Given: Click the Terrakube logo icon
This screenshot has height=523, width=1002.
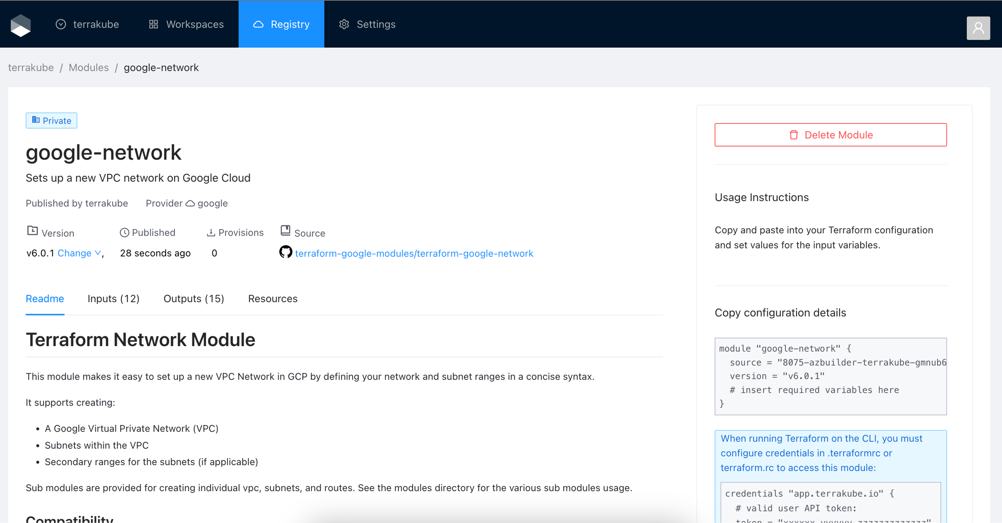Looking at the screenshot, I should click(20, 25).
